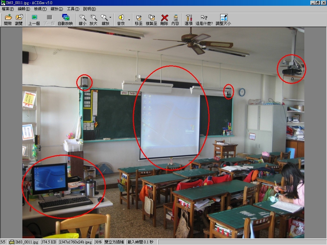This screenshot has height=245, width=327.
Task: Expand the dropdown arrow beside 音效
Action: point(129,20)
